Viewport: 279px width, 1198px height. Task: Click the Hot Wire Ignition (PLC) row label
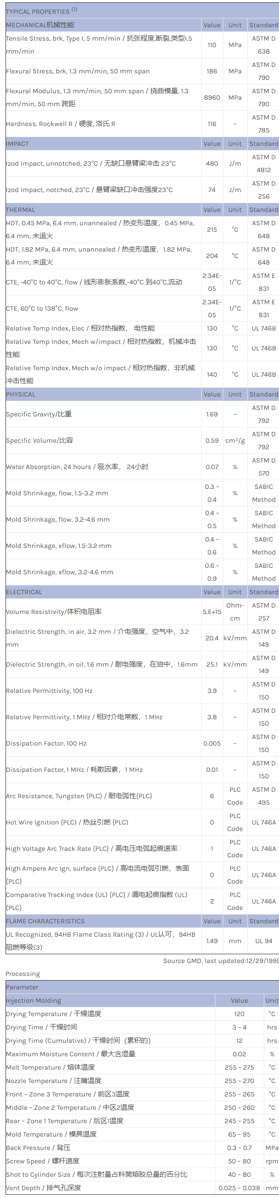(67, 822)
